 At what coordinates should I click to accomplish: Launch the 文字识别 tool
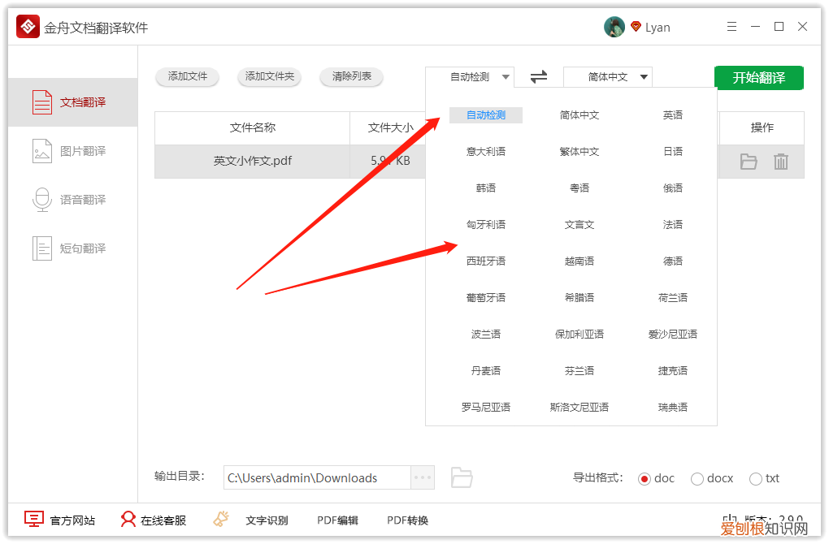[x=267, y=520]
